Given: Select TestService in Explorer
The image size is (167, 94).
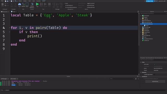Looking at the screenshot, I should click(x=147, y=40).
